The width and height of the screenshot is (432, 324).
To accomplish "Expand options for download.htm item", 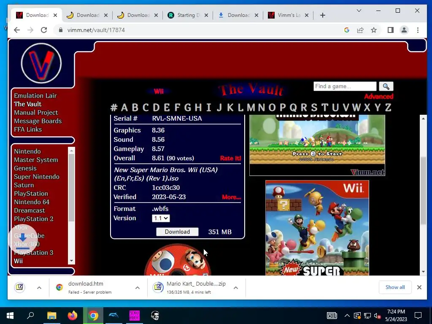I will tap(137, 288).
